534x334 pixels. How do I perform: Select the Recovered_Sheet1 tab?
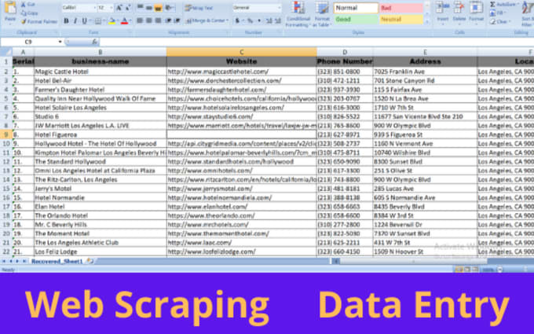click(x=57, y=262)
